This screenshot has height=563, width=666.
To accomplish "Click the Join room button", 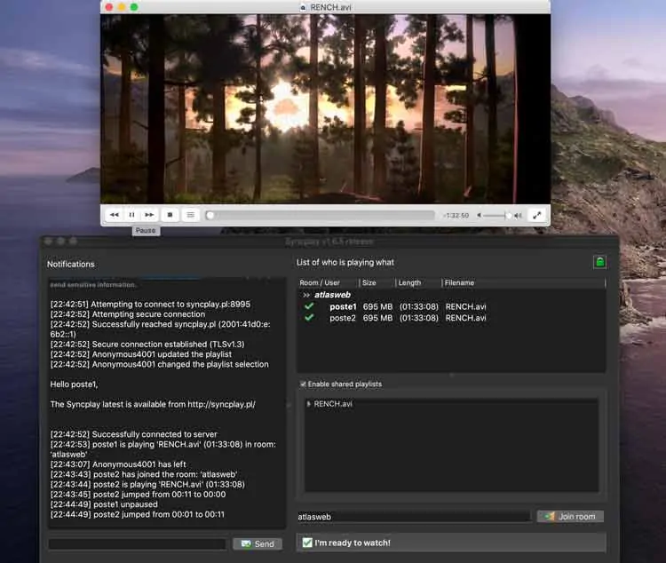I will click(570, 517).
